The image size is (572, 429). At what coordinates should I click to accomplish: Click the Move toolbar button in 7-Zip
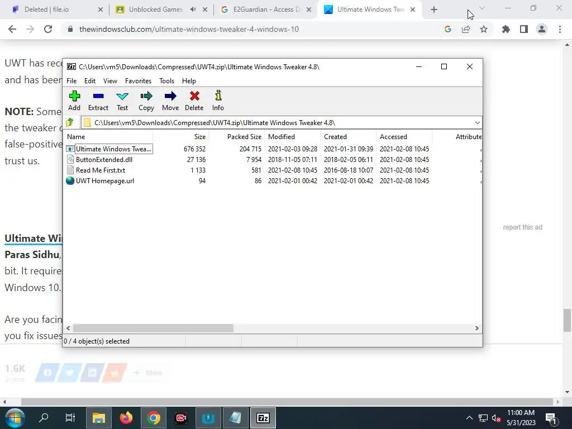click(170, 101)
